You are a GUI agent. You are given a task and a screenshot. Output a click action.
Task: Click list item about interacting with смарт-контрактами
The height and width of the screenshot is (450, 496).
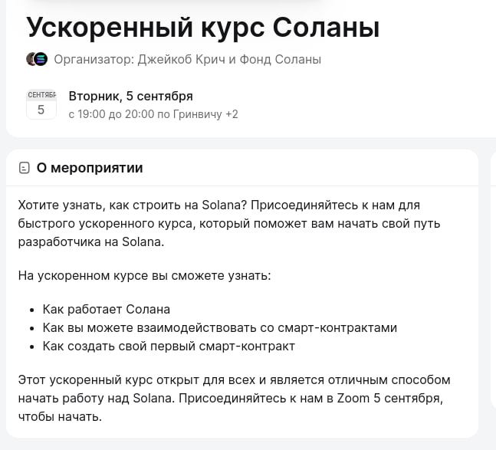pyautogui.click(x=220, y=328)
